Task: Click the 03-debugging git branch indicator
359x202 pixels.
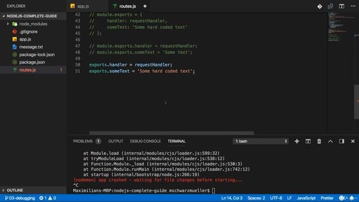Action: pyautogui.click(x=20, y=198)
